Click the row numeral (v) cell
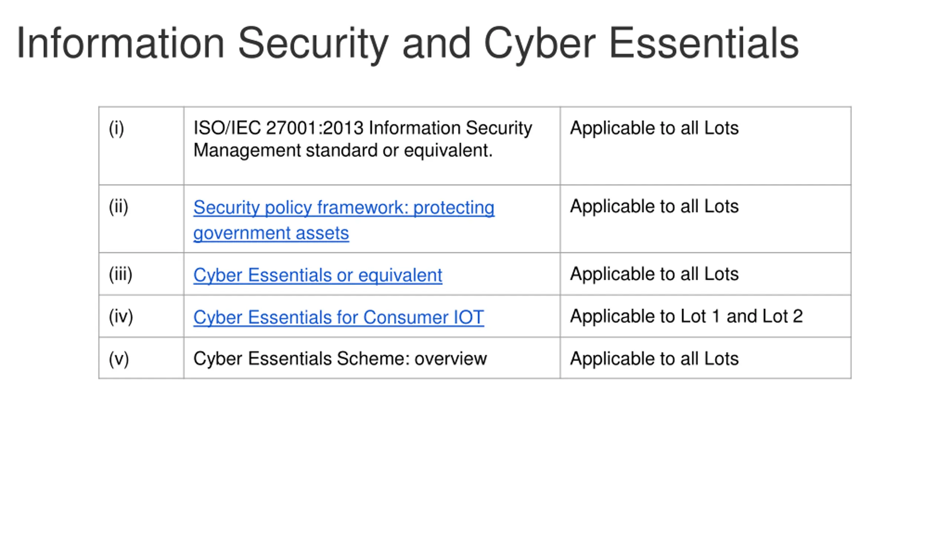The height and width of the screenshot is (534, 950). click(119, 359)
